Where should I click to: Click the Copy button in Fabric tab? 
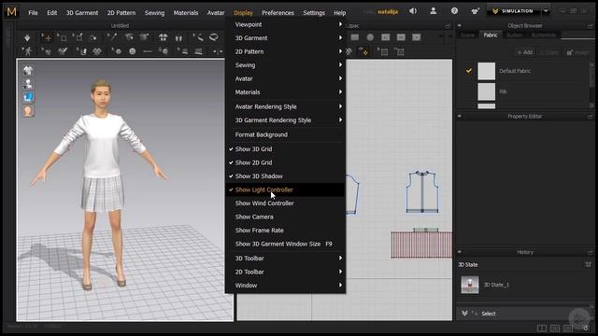coord(548,52)
